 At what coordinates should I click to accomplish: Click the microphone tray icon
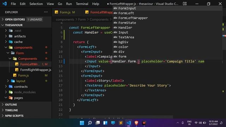(x=183, y=123)
